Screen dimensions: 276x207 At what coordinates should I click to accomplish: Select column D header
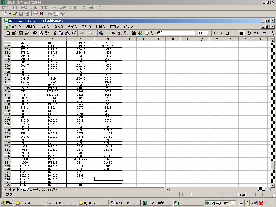108,39
